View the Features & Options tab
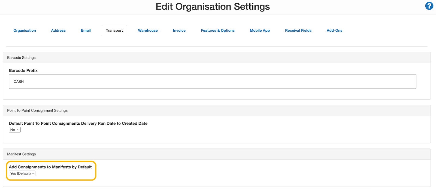This screenshot has width=436, height=189. point(217,31)
